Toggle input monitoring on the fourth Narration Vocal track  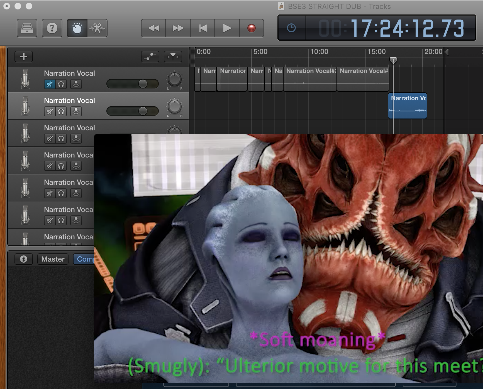click(76, 166)
